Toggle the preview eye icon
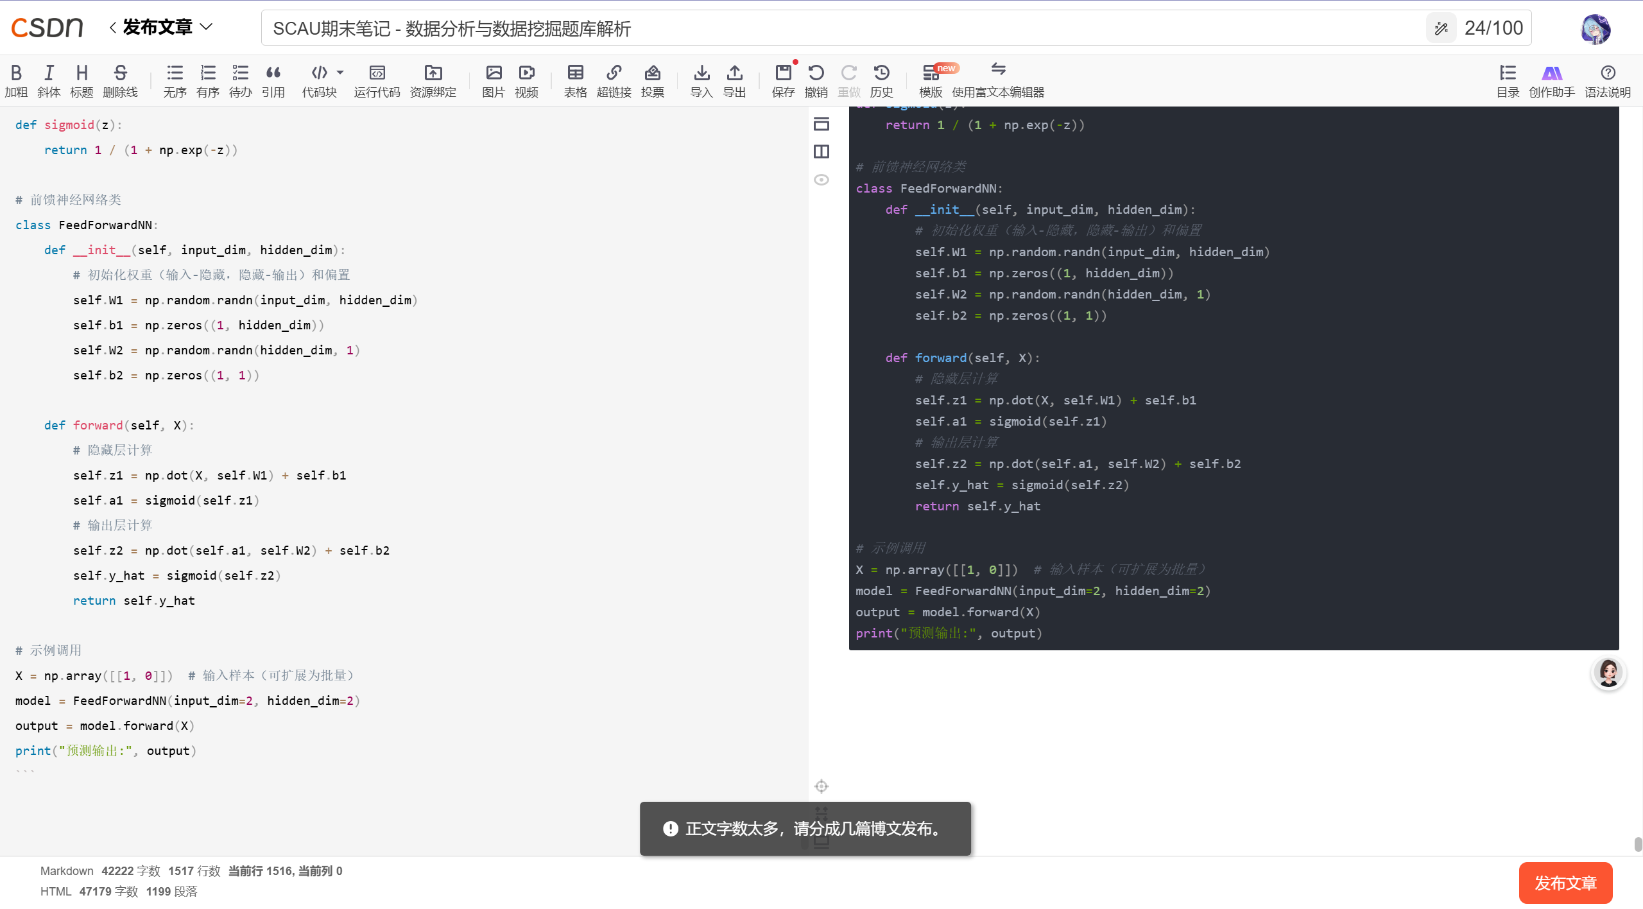 [821, 180]
